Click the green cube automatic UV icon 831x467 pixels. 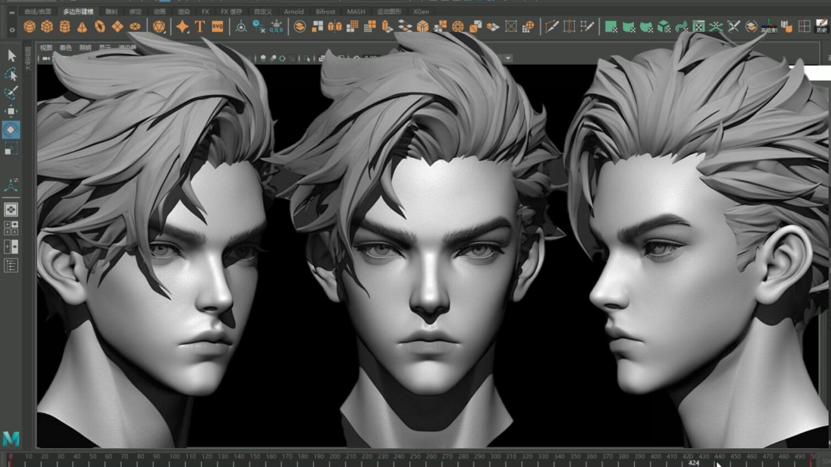(664, 26)
